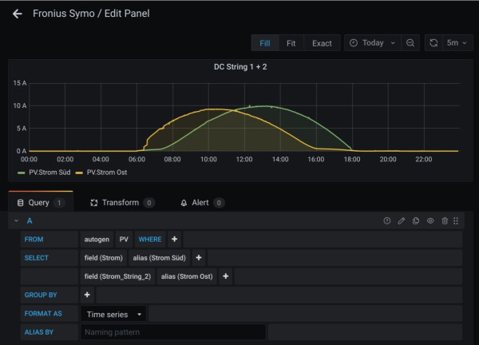
Task: Click the zoom out time range icon
Action: [x=410, y=43]
